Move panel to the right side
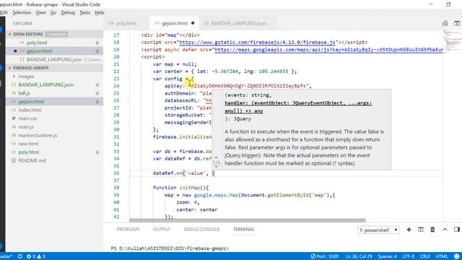Image resolution: width=462 pixels, height=260 pixels. tap(457, 230)
